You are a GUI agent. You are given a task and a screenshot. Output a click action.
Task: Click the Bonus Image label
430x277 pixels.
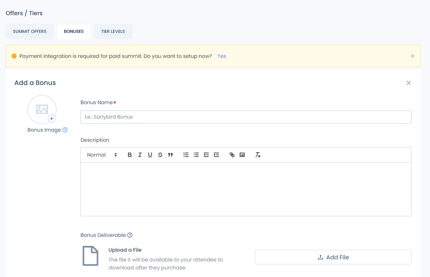[x=44, y=130]
